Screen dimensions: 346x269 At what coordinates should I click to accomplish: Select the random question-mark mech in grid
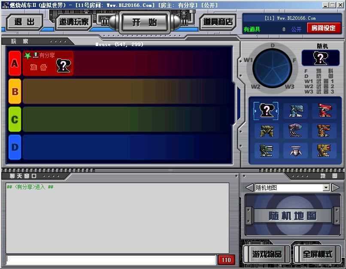(266, 111)
